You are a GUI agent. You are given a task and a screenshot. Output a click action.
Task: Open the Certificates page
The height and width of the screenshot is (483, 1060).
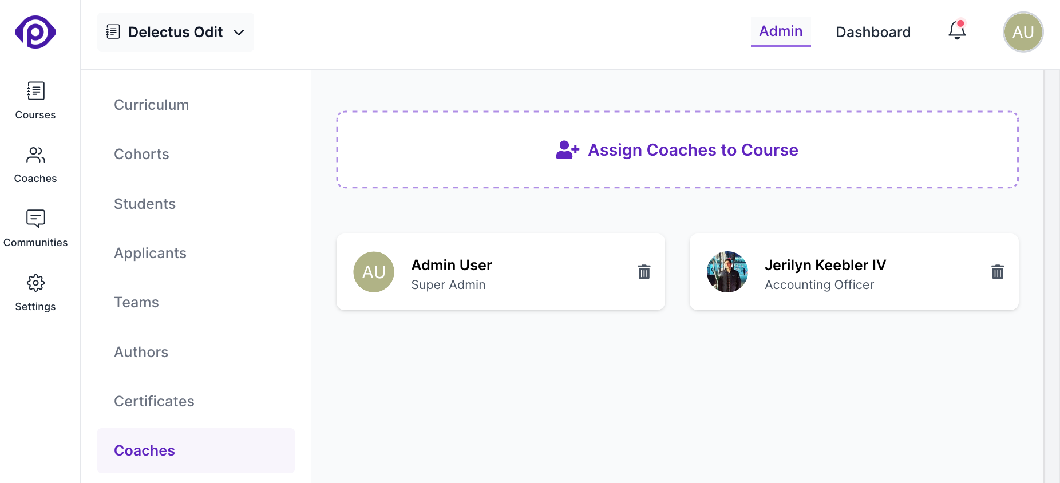click(x=154, y=401)
